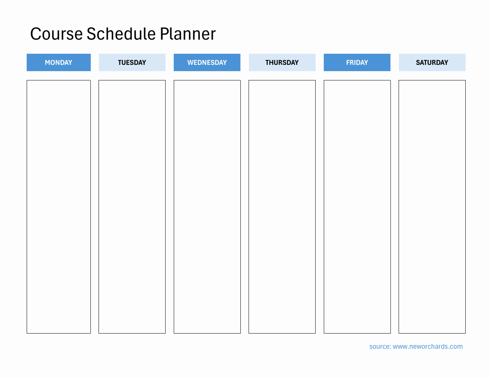Click the bottom border of the Friday box
Screen dimensions: 489x378
[357, 333]
